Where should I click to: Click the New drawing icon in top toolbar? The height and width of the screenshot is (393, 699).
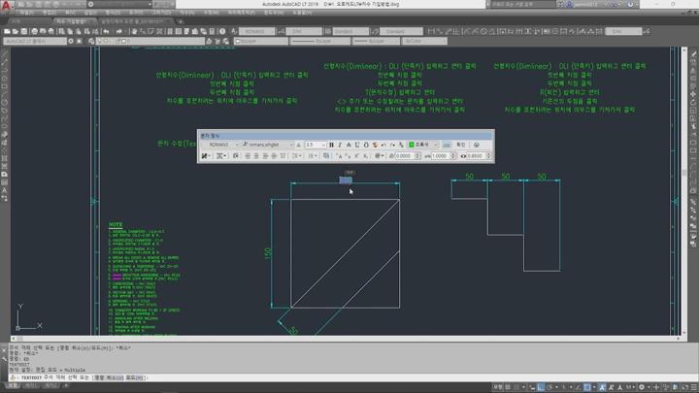(x=7, y=31)
